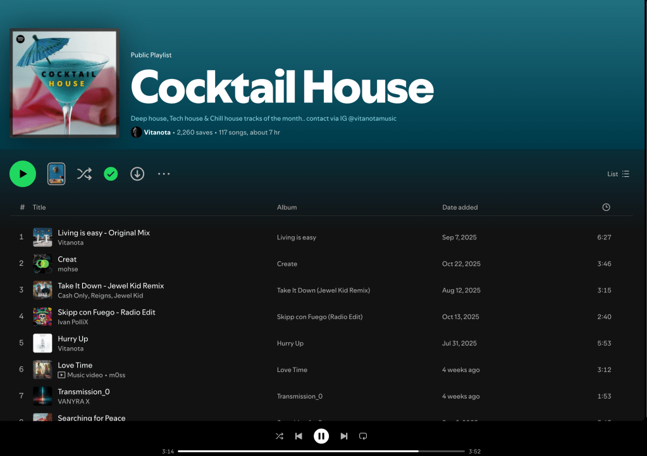
Task: Click the total time 3:52
Action: (474, 451)
